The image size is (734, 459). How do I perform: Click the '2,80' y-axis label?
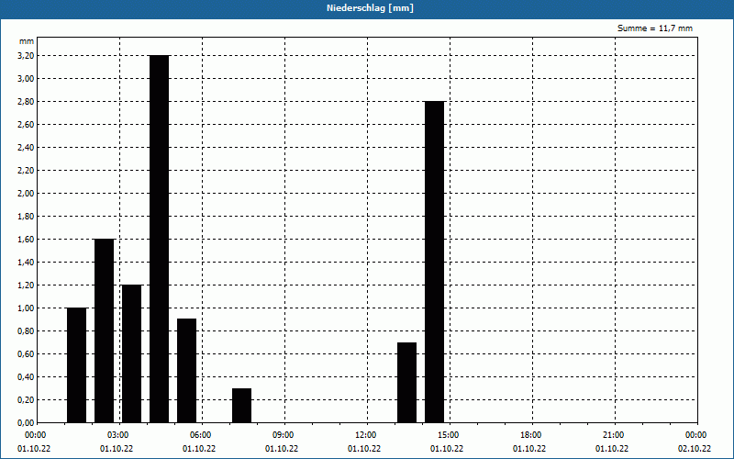pyautogui.click(x=27, y=102)
